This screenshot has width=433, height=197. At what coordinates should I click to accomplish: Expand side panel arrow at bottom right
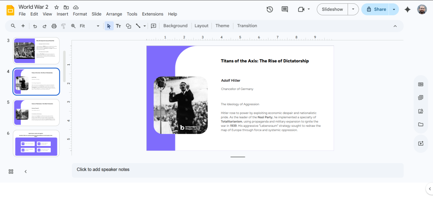(x=430, y=189)
